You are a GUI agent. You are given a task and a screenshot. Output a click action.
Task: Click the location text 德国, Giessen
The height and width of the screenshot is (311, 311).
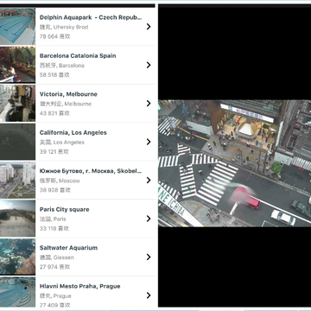(x=57, y=257)
